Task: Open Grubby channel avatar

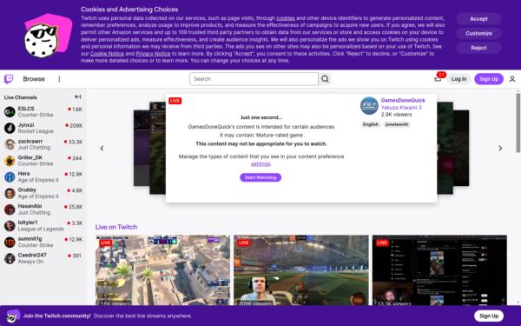Action: [10, 193]
